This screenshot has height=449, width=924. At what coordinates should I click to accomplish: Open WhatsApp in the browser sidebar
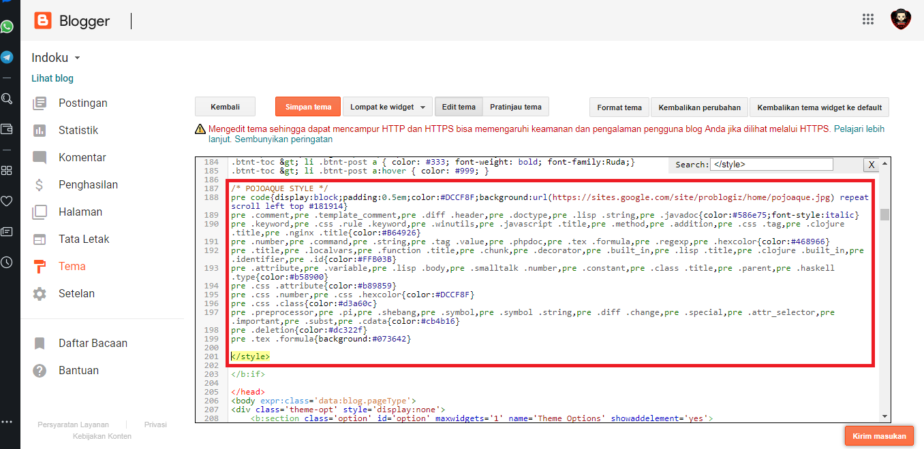[7, 27]
